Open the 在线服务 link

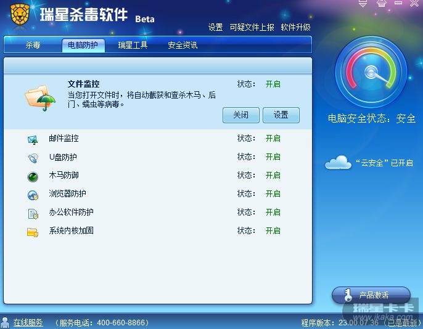tap(28, 323)
